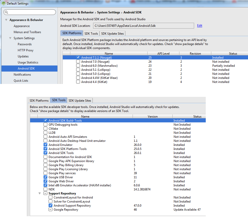Open the Updates settings page

(23, 56)
